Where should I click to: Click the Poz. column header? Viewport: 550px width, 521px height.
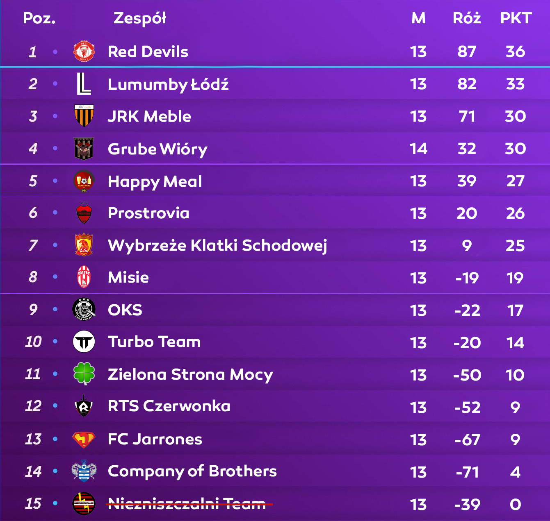click(39, 18)
